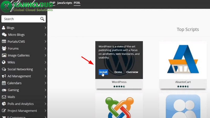Expand the Image Galleries category chevron
Viewport: 210px width, 118px height.
point(45,55)
